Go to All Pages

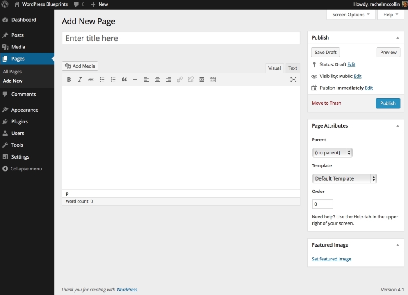pyautogui.click(x=12, y=71)
